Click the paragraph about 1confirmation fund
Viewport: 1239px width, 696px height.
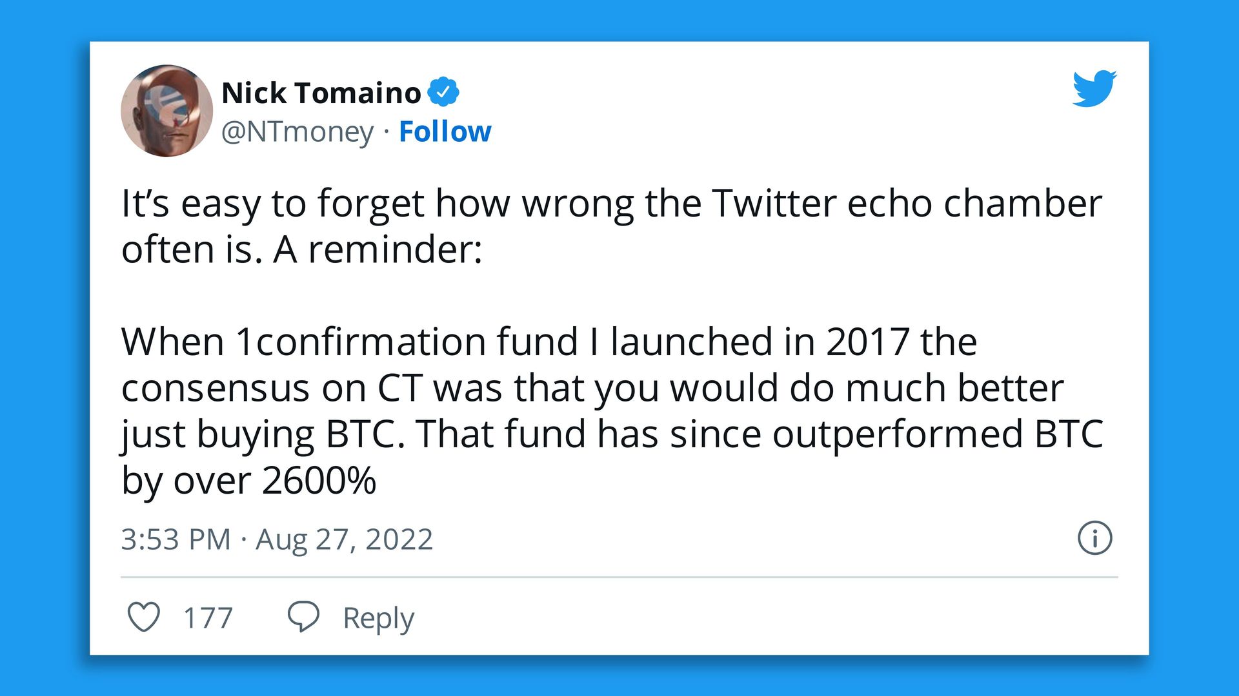point(612,411)
